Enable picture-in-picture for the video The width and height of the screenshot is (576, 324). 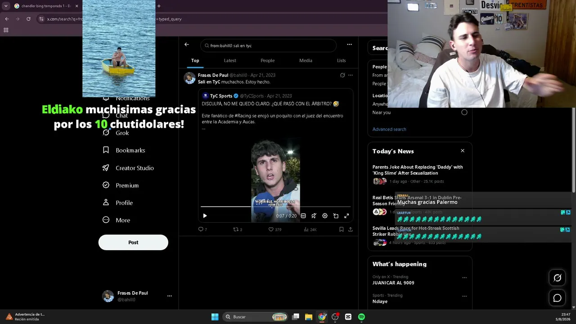tap(336, 216)
